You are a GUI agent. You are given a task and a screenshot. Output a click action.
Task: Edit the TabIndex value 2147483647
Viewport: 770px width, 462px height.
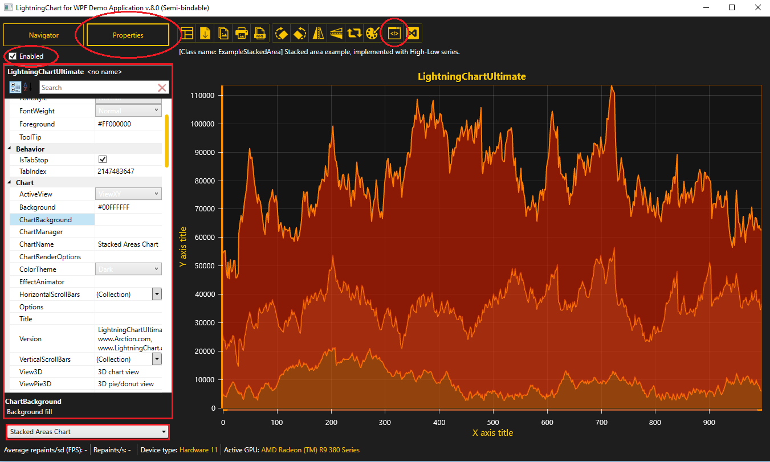129,171
